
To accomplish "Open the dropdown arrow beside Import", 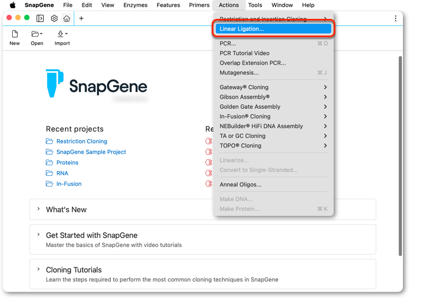I will point(67,34).
